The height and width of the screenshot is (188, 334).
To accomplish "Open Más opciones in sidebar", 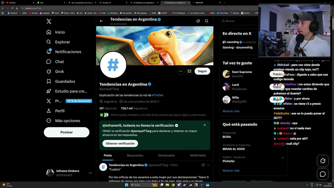I will pyautogui.click(x=63, y=121).
